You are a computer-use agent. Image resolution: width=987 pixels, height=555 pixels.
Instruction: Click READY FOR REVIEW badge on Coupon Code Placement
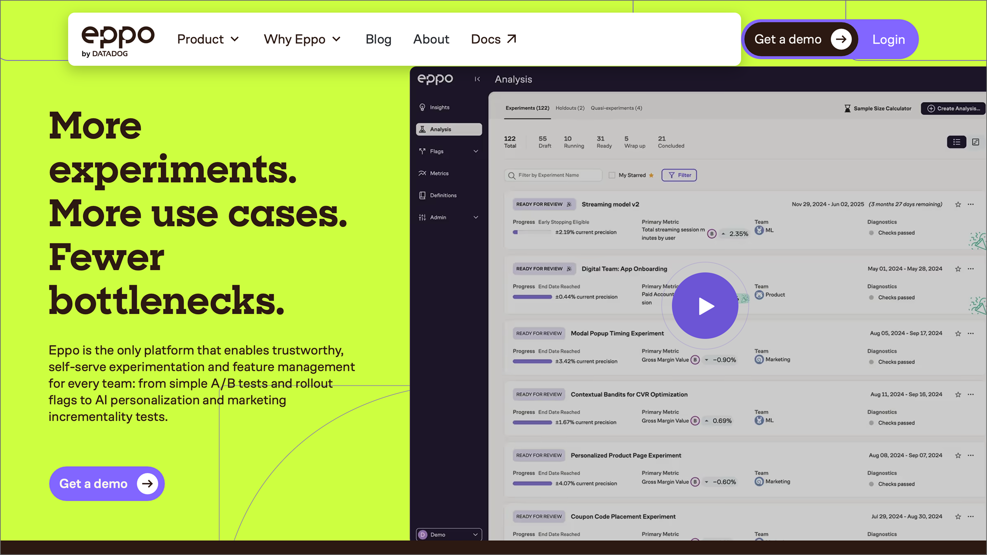pyautogui.click(x=539, y=517)
